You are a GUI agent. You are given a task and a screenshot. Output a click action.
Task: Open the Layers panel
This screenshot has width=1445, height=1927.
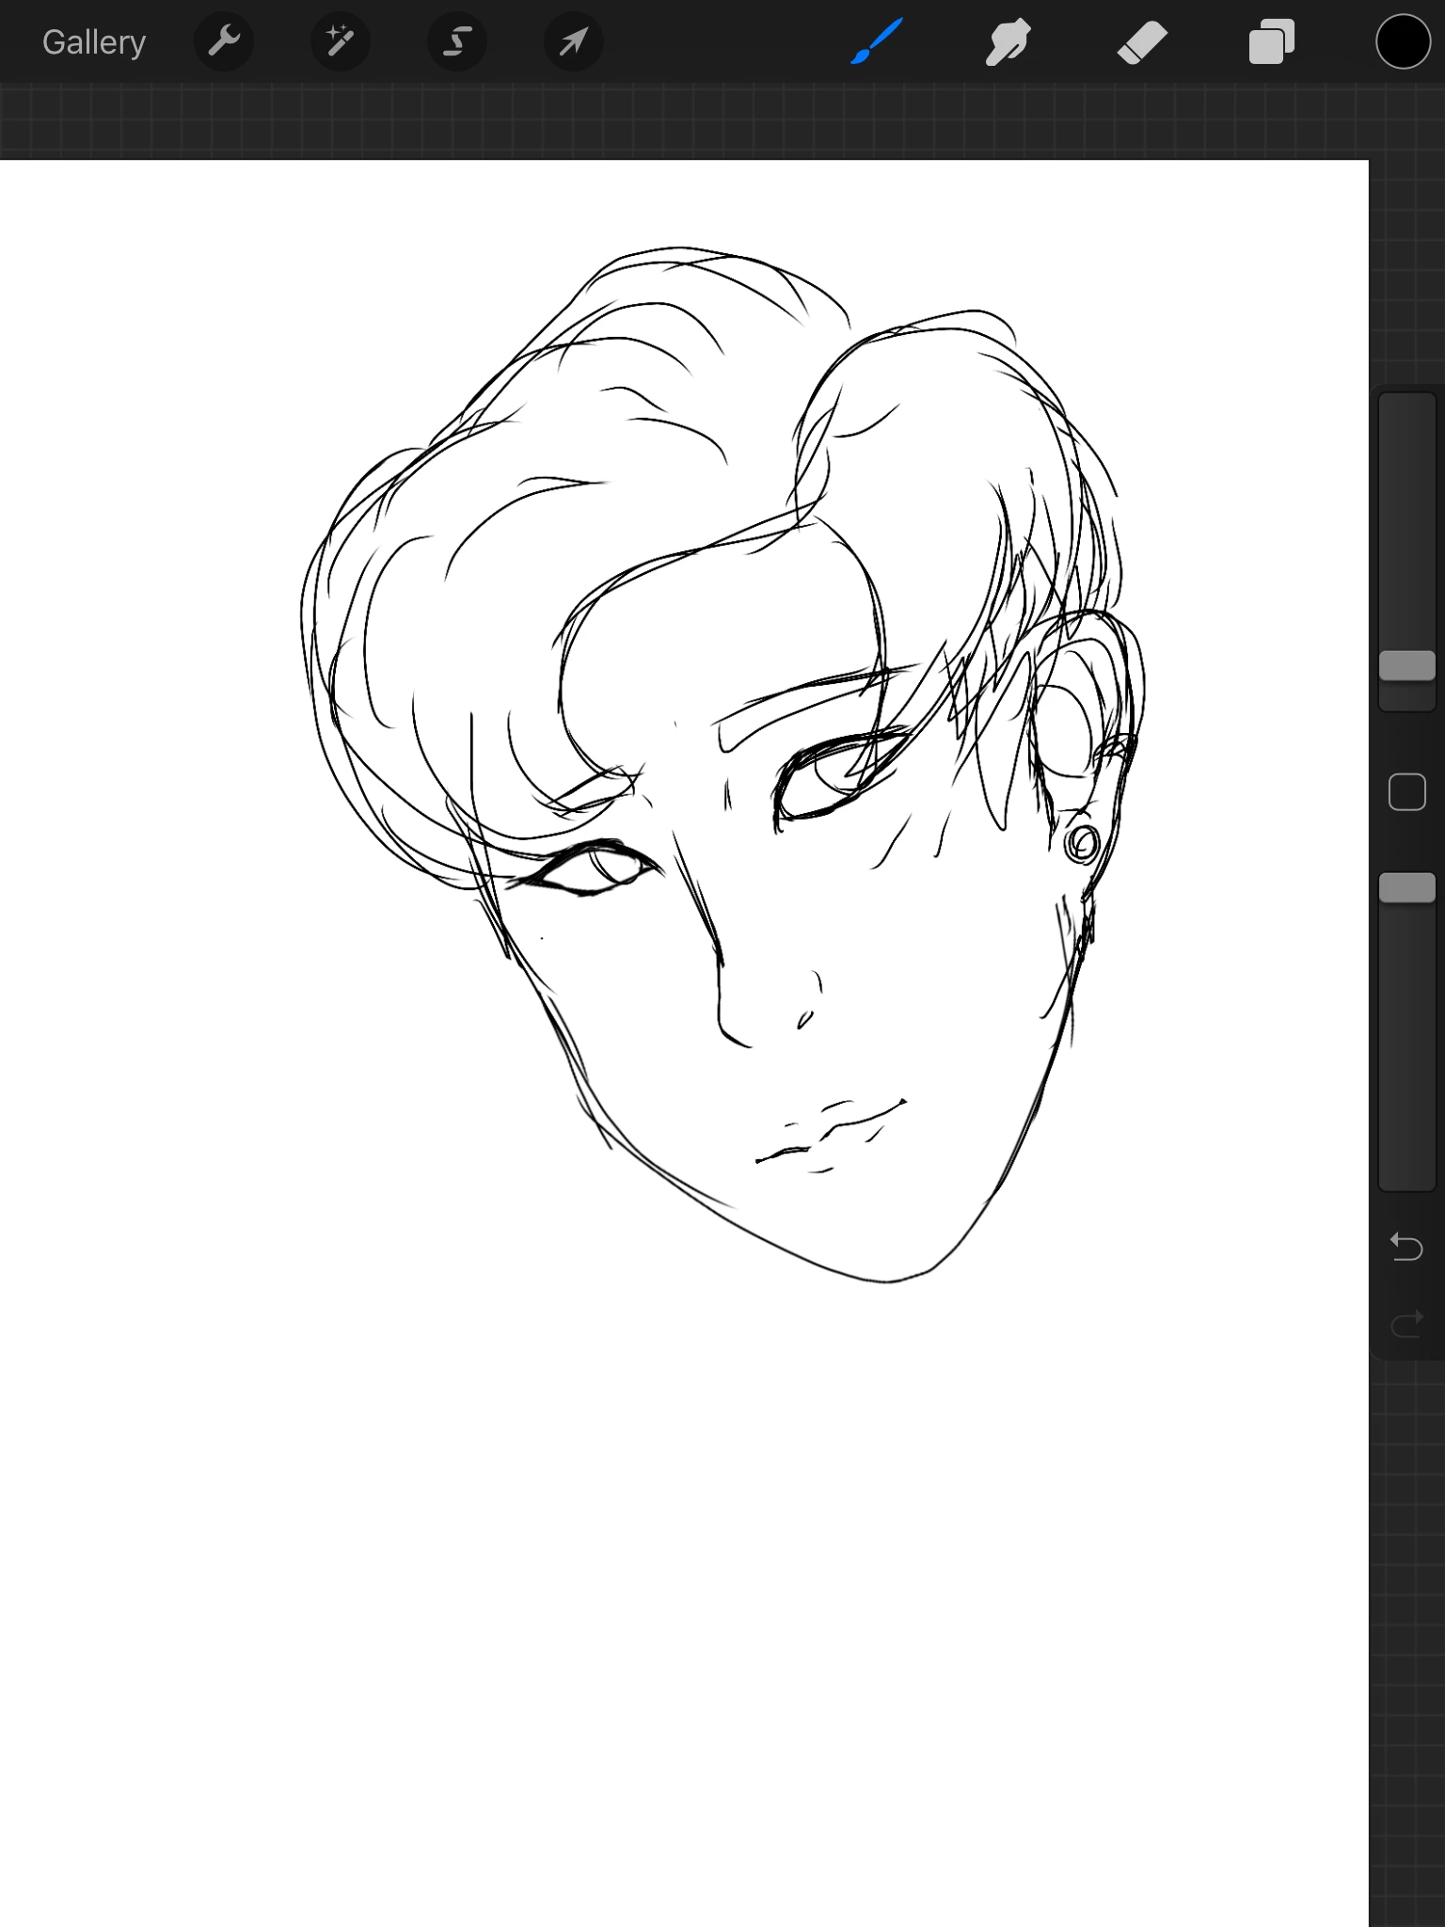(x=1272, y=42)
